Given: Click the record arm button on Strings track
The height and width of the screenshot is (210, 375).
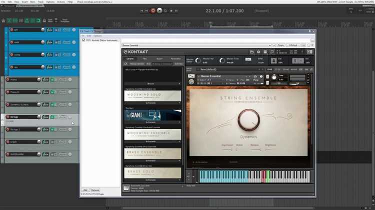Looking at the screenshot, I should tap(8, 117).
